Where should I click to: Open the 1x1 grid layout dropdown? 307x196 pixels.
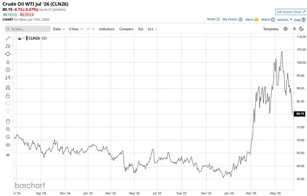click(152, 29)
